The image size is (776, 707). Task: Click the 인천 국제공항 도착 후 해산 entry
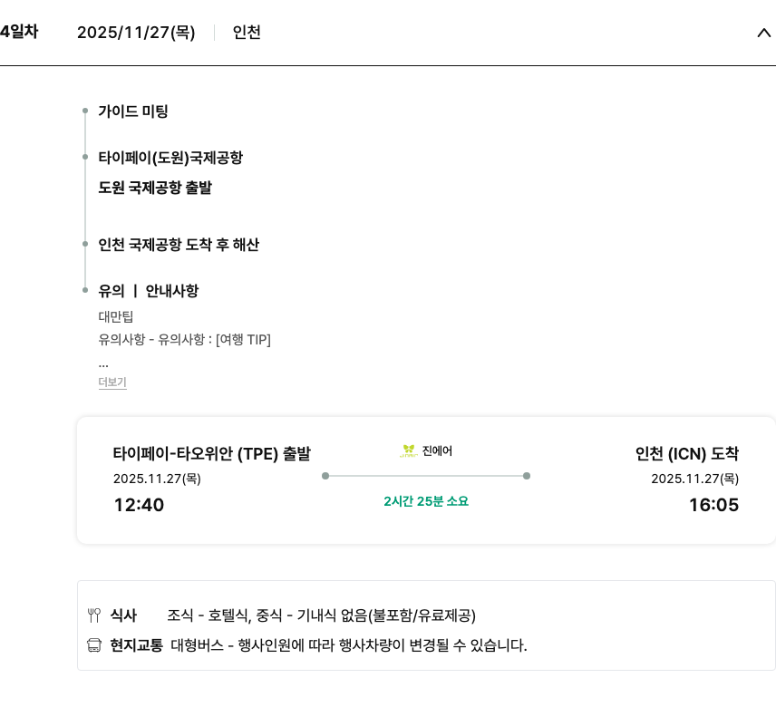[x=179, y=245]
